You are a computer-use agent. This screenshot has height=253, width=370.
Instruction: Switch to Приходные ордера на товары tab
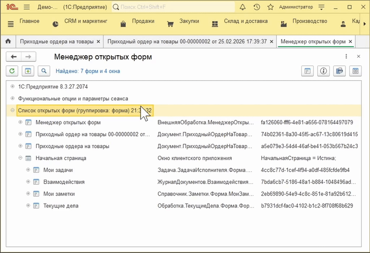(x=57, y=42)
